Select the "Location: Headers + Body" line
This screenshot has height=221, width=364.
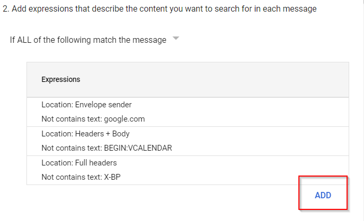(x=85, y=134)
